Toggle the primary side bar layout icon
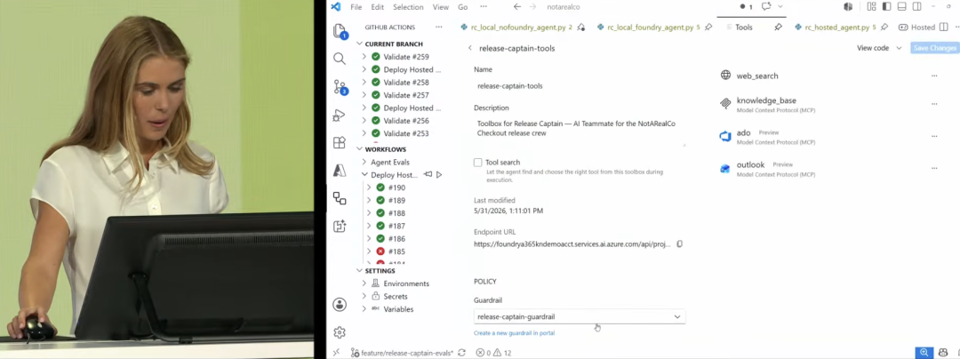Image resolution: width=960 pixels, height=359 pixels. point(886,7)
